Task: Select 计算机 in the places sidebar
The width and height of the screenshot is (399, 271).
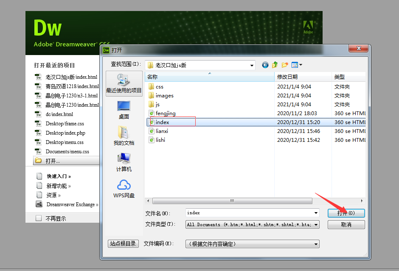Action: (124, 162)
